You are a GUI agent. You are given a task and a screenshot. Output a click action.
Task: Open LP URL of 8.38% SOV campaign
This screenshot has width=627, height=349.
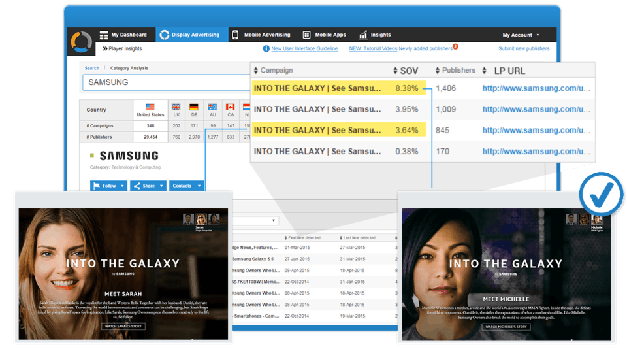(536, 88)
